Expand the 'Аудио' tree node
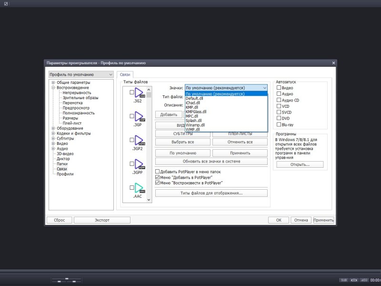 [53, 149]
